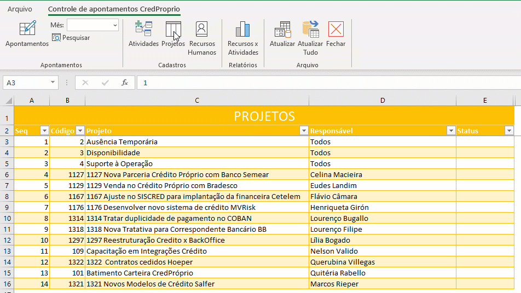
Task: Click cell 'Ausência Temporária'
Action: pyautogui.click(x=197, y=142)
